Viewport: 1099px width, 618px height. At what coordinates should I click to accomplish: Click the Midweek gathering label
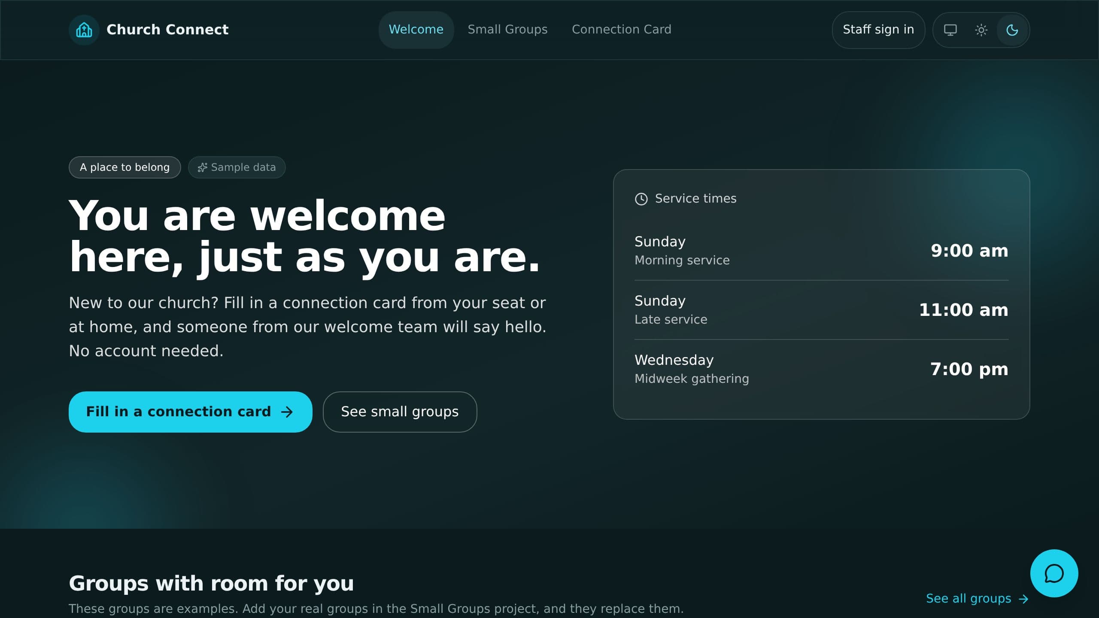(692, 379)
